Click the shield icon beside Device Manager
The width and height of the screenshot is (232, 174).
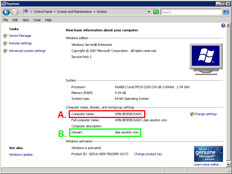tap(5, 36)
